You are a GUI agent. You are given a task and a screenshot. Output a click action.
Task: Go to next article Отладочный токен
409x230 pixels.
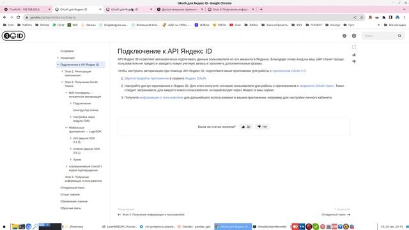[336, 215]
